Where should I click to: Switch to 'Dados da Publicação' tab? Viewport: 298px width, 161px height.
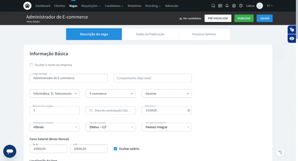pos(150,34)
